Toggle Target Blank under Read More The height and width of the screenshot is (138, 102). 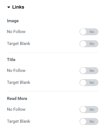click(x=89, y=121)
